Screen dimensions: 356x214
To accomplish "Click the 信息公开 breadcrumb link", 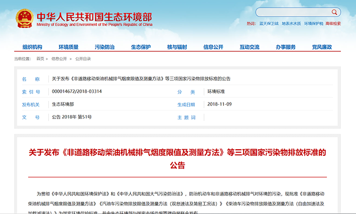I will [x=59, y=59].
